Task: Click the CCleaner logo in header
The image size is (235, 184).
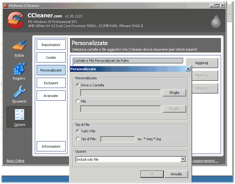Action: [16, 20]
